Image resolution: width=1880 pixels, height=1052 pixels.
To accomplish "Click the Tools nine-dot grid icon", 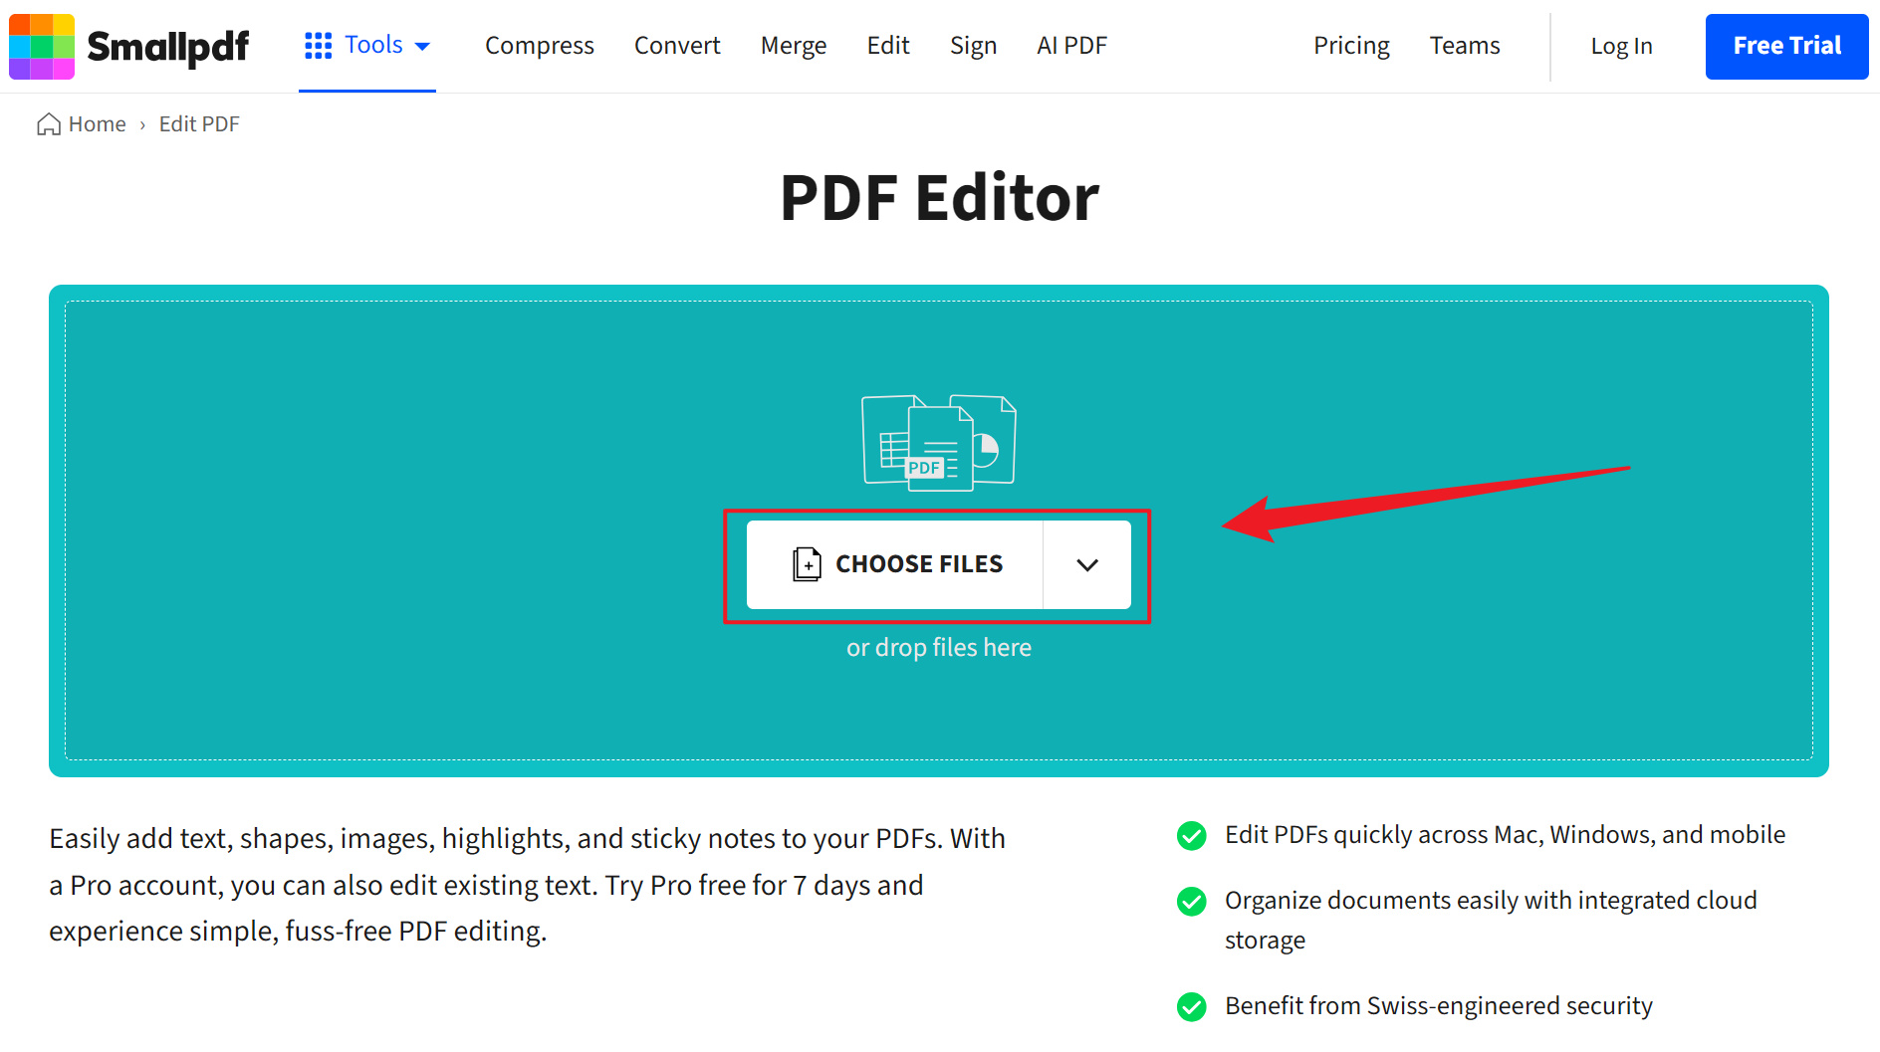I will coord(318,46).
